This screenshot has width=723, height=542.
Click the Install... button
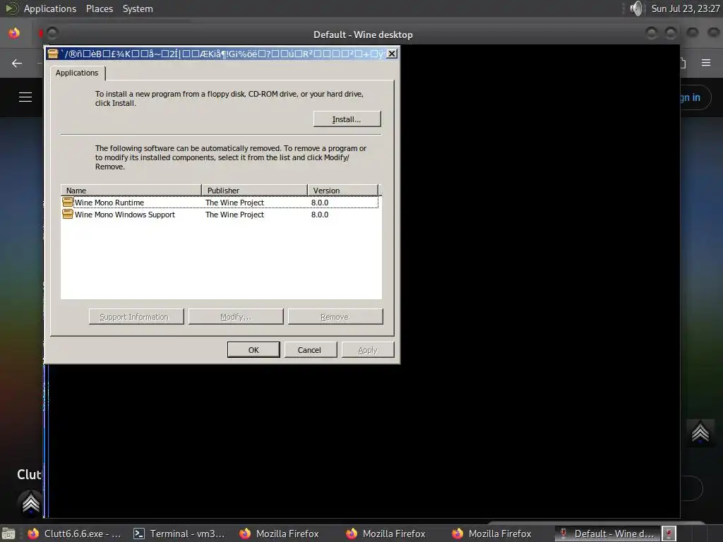tap(347, 119)
